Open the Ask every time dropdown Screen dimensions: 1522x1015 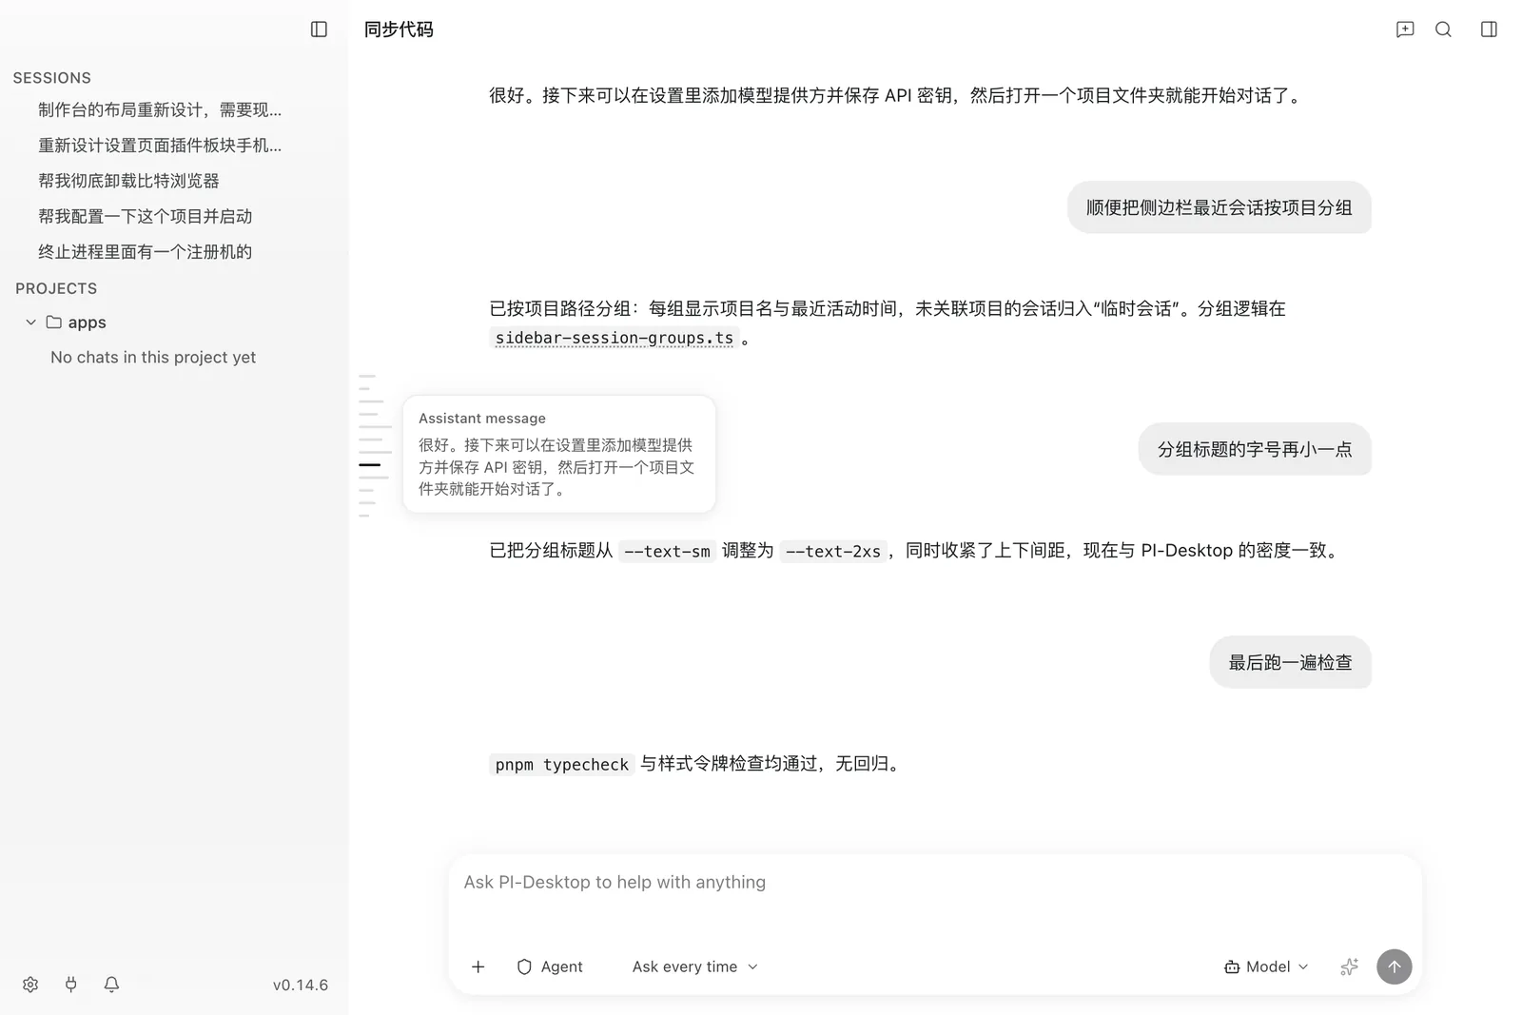(x=695, y=966)
